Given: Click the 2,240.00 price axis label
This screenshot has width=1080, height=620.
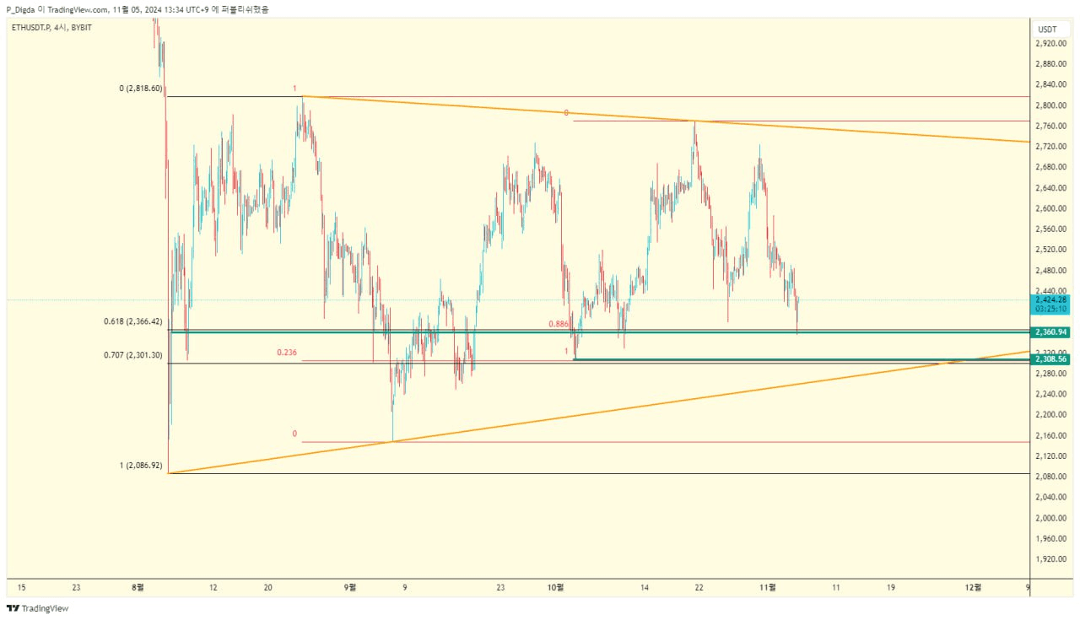Looking at the screenshot, I should coord(1052,394).
